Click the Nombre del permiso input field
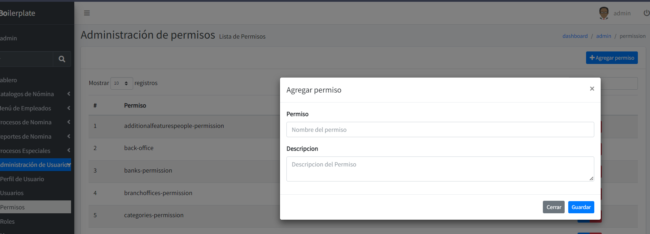The image size is (650, 234). pyautogui.click(x=440, y=130)
